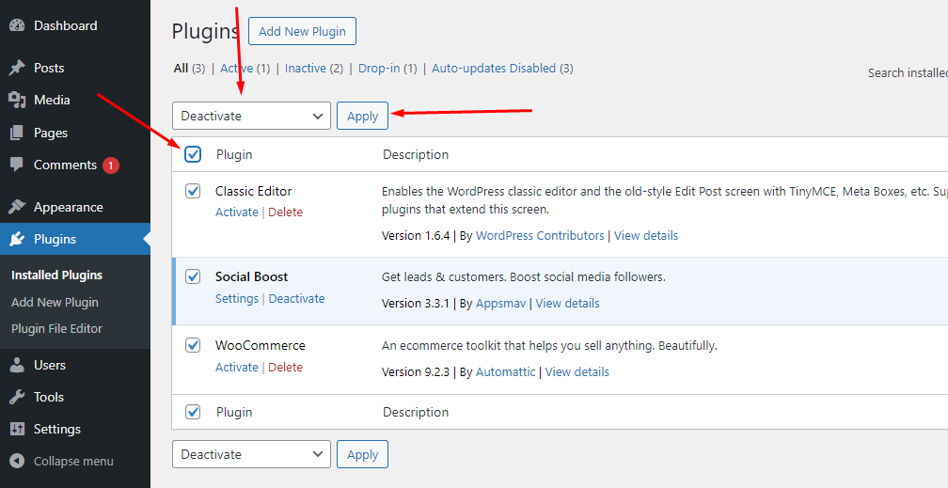Click the Appearance paintbrush icon

17,207
